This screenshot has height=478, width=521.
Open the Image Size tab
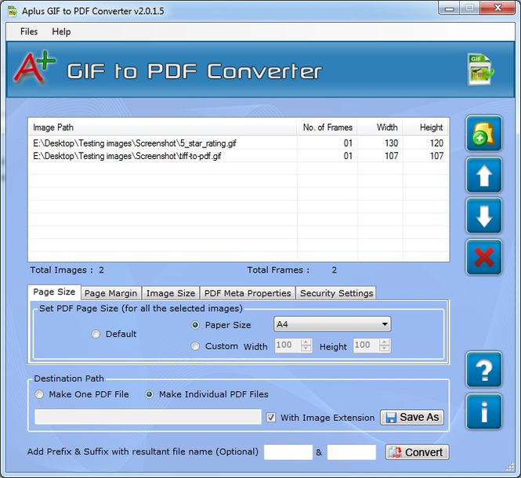point(171,293)
